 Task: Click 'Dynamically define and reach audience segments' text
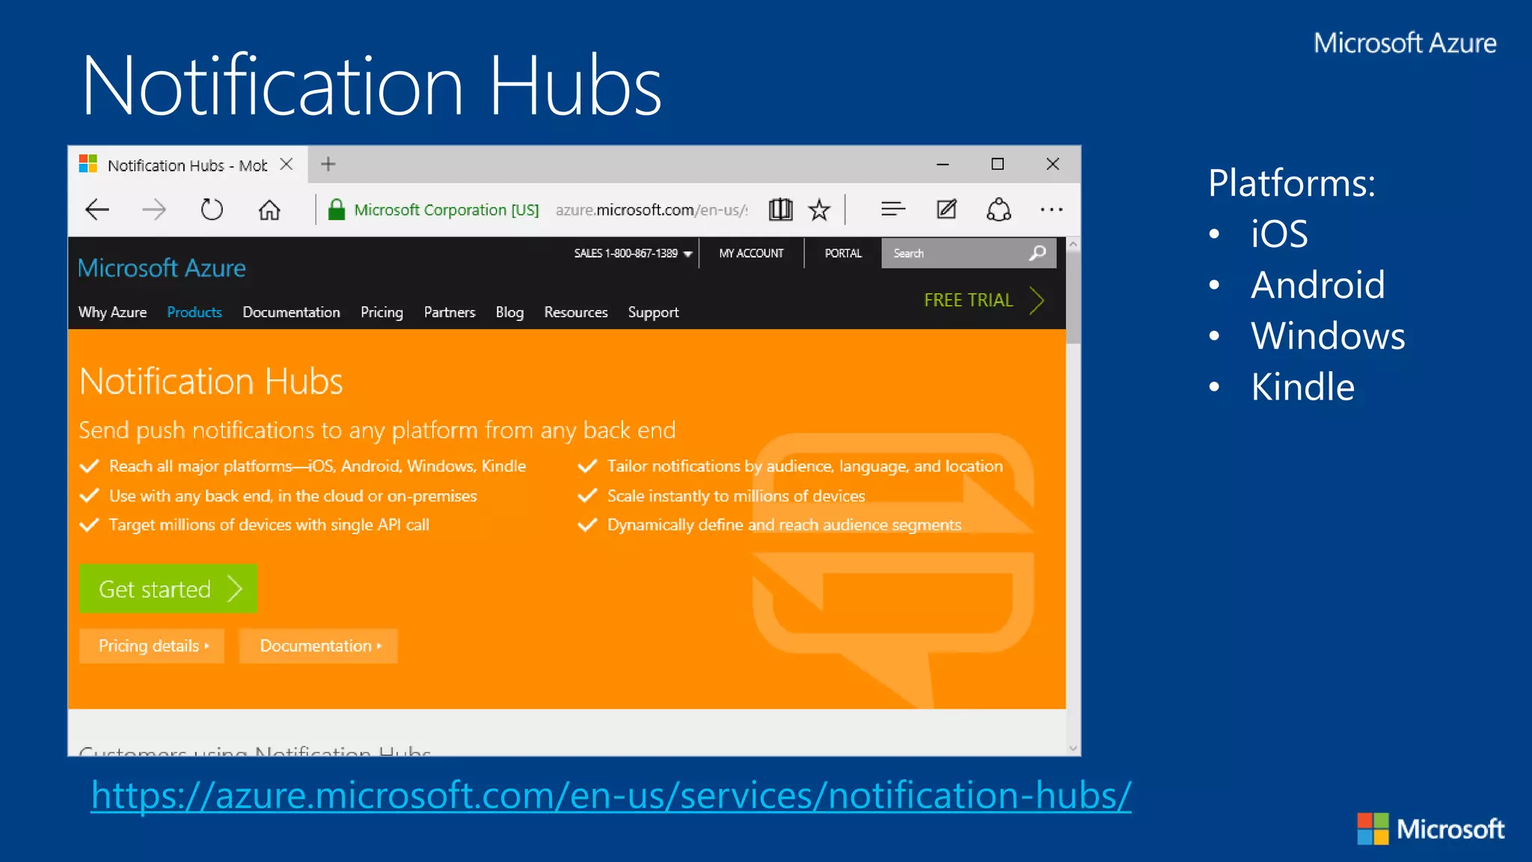pyautogui.click(x=784, y=525)
